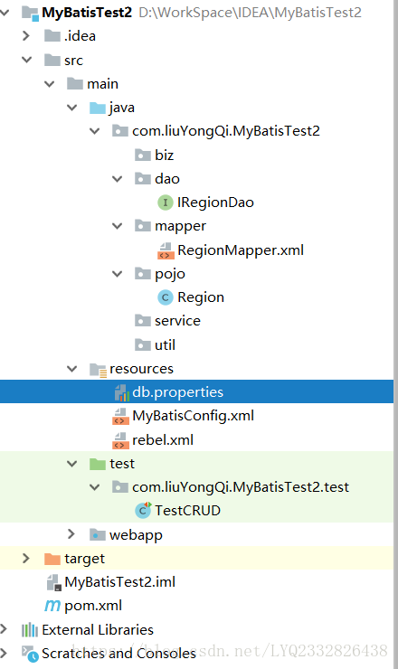
Task: Collapse the test folder arrow
Action: pyautogui.click(x=72, y=464)
